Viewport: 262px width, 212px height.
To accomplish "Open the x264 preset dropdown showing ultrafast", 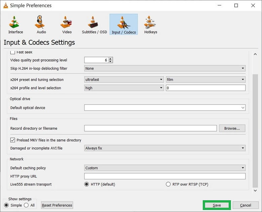I will [x=124, y=80].
